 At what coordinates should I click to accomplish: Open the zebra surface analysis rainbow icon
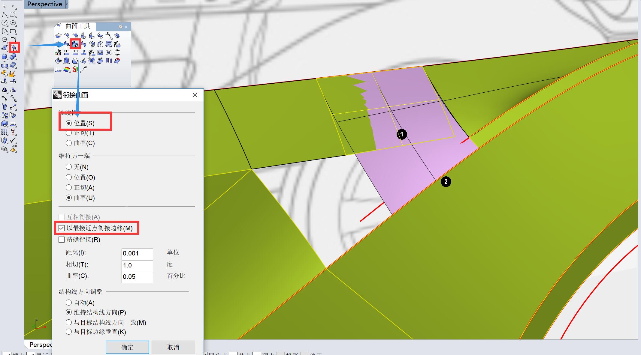(67, 70)
